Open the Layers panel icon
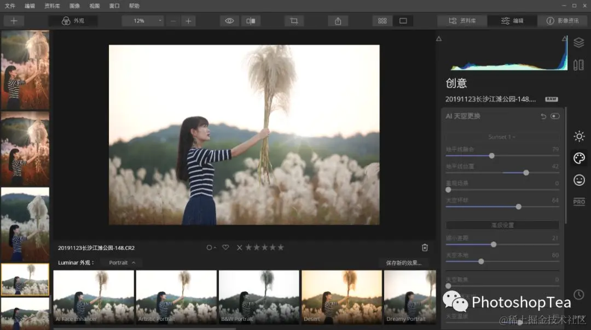Screen dimensions: 591x330 pos(578,43)
